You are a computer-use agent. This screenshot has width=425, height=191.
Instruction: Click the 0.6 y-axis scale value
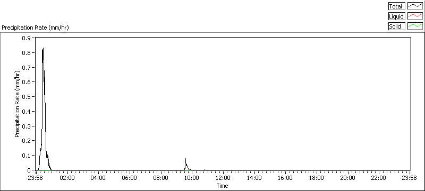(x=27, y=82)
